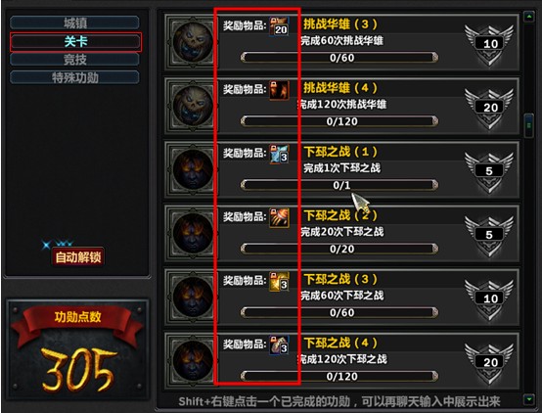The width and height of the screenshot is (542, 413).
Task: Click reward item icon for 下邳之战 (4)
Action: tap(279, 344)
